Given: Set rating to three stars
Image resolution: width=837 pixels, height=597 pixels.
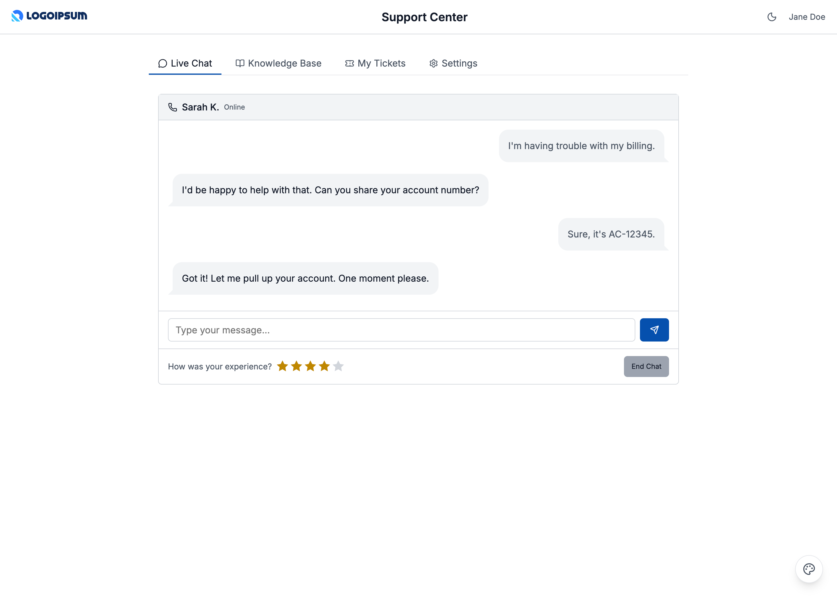Looking at the screenshot, I should click(x=310, y=366).
